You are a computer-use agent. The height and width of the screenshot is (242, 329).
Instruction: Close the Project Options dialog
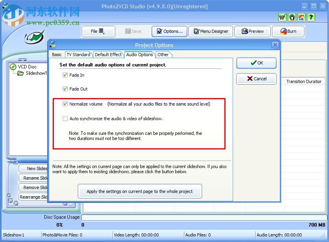275,45
